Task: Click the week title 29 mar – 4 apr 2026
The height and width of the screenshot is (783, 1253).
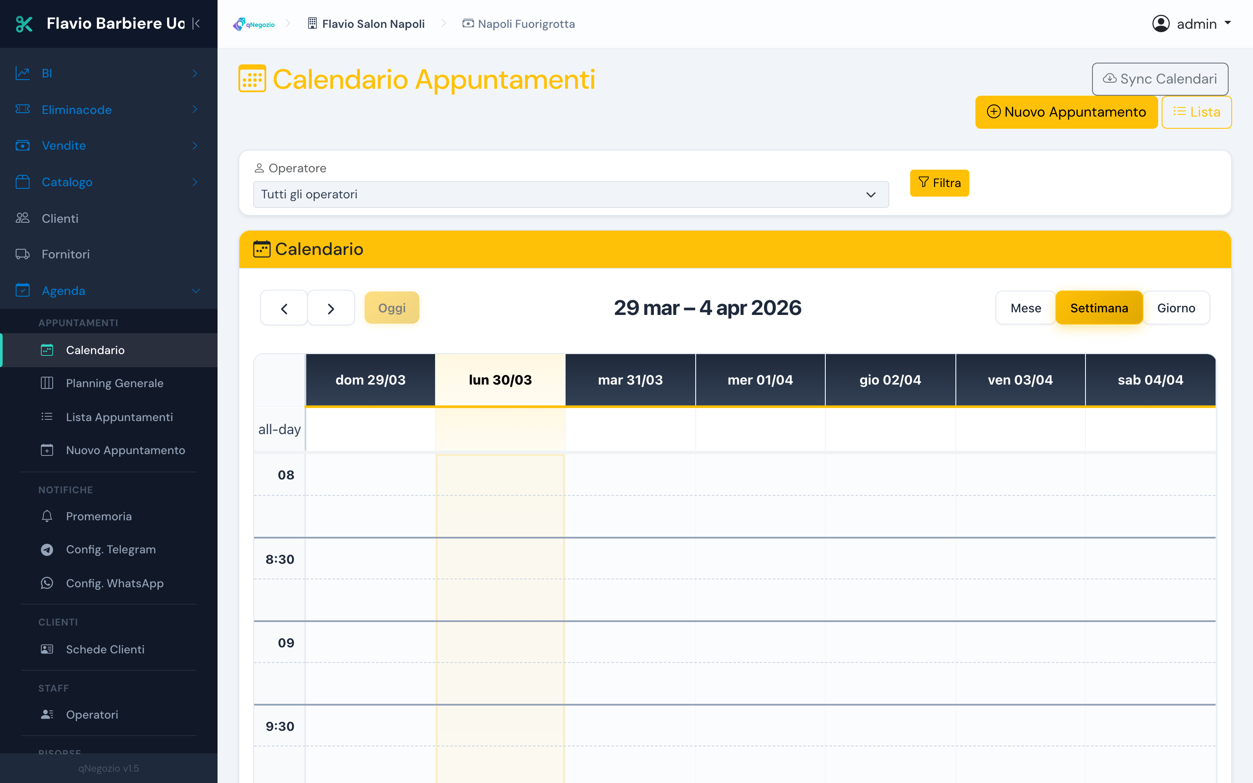Action: point(707,308)
